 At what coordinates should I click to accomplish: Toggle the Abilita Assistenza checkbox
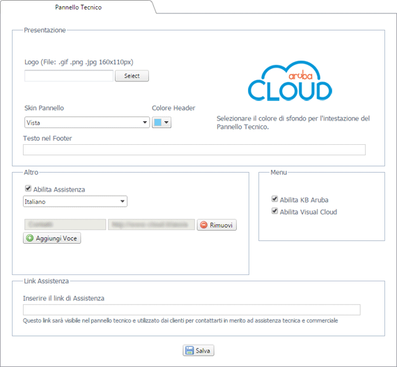pyautogui.click(x=28, y=188)
